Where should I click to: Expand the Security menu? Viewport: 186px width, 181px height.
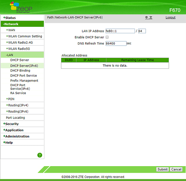tap(11, 124)
